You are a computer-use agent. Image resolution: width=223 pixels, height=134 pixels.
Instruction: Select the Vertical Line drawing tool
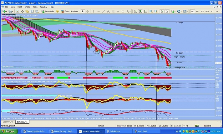click(93, 11)
